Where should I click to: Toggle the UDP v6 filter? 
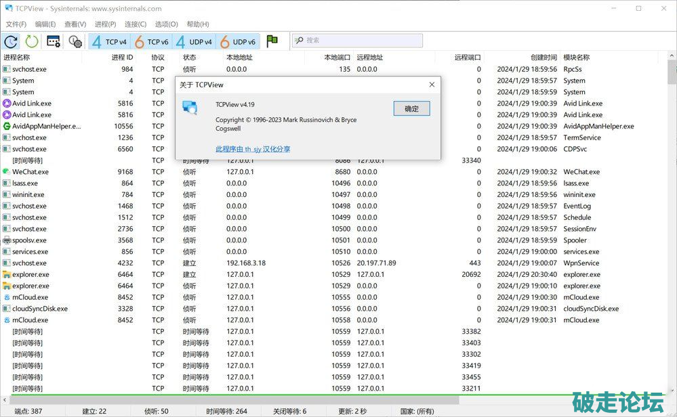(237, 41)
